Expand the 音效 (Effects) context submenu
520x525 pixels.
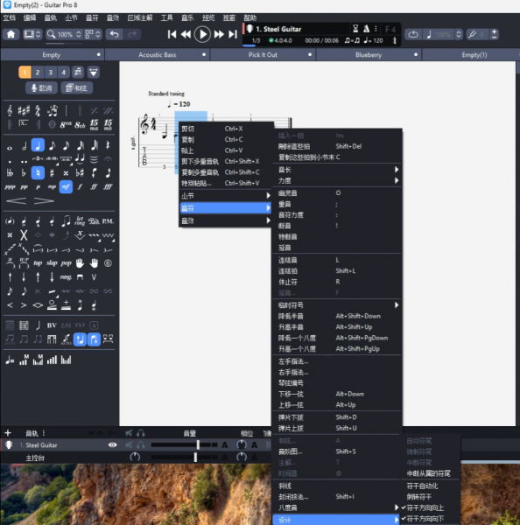226,220
